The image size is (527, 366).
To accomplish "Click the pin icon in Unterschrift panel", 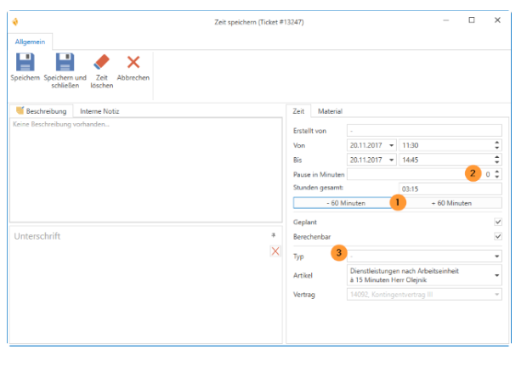I will (x=274, y=234).
